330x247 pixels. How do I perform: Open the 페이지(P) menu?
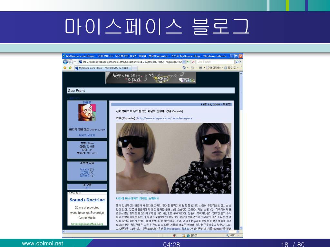pos(214,68)
